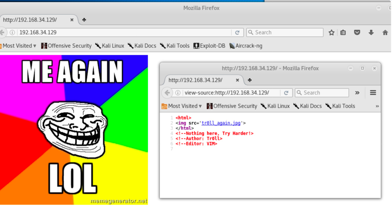Viewport: 392px width, 208px height.
Task: Close the tab in view-source window
Action: 237,80
